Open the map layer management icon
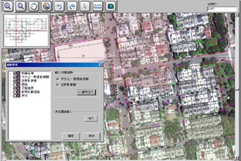The image size is (241, 161). coord(110,6)
